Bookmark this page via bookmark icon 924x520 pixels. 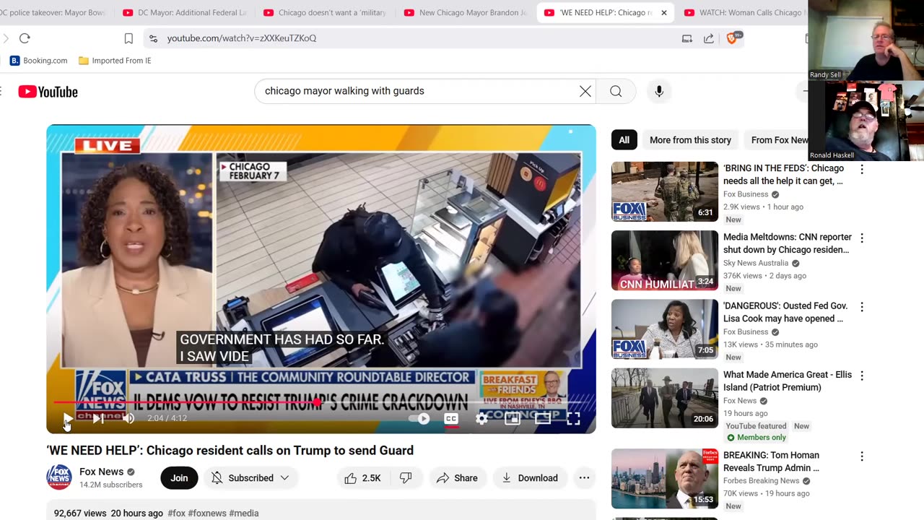pyautogui.click(x=128, y=38)
